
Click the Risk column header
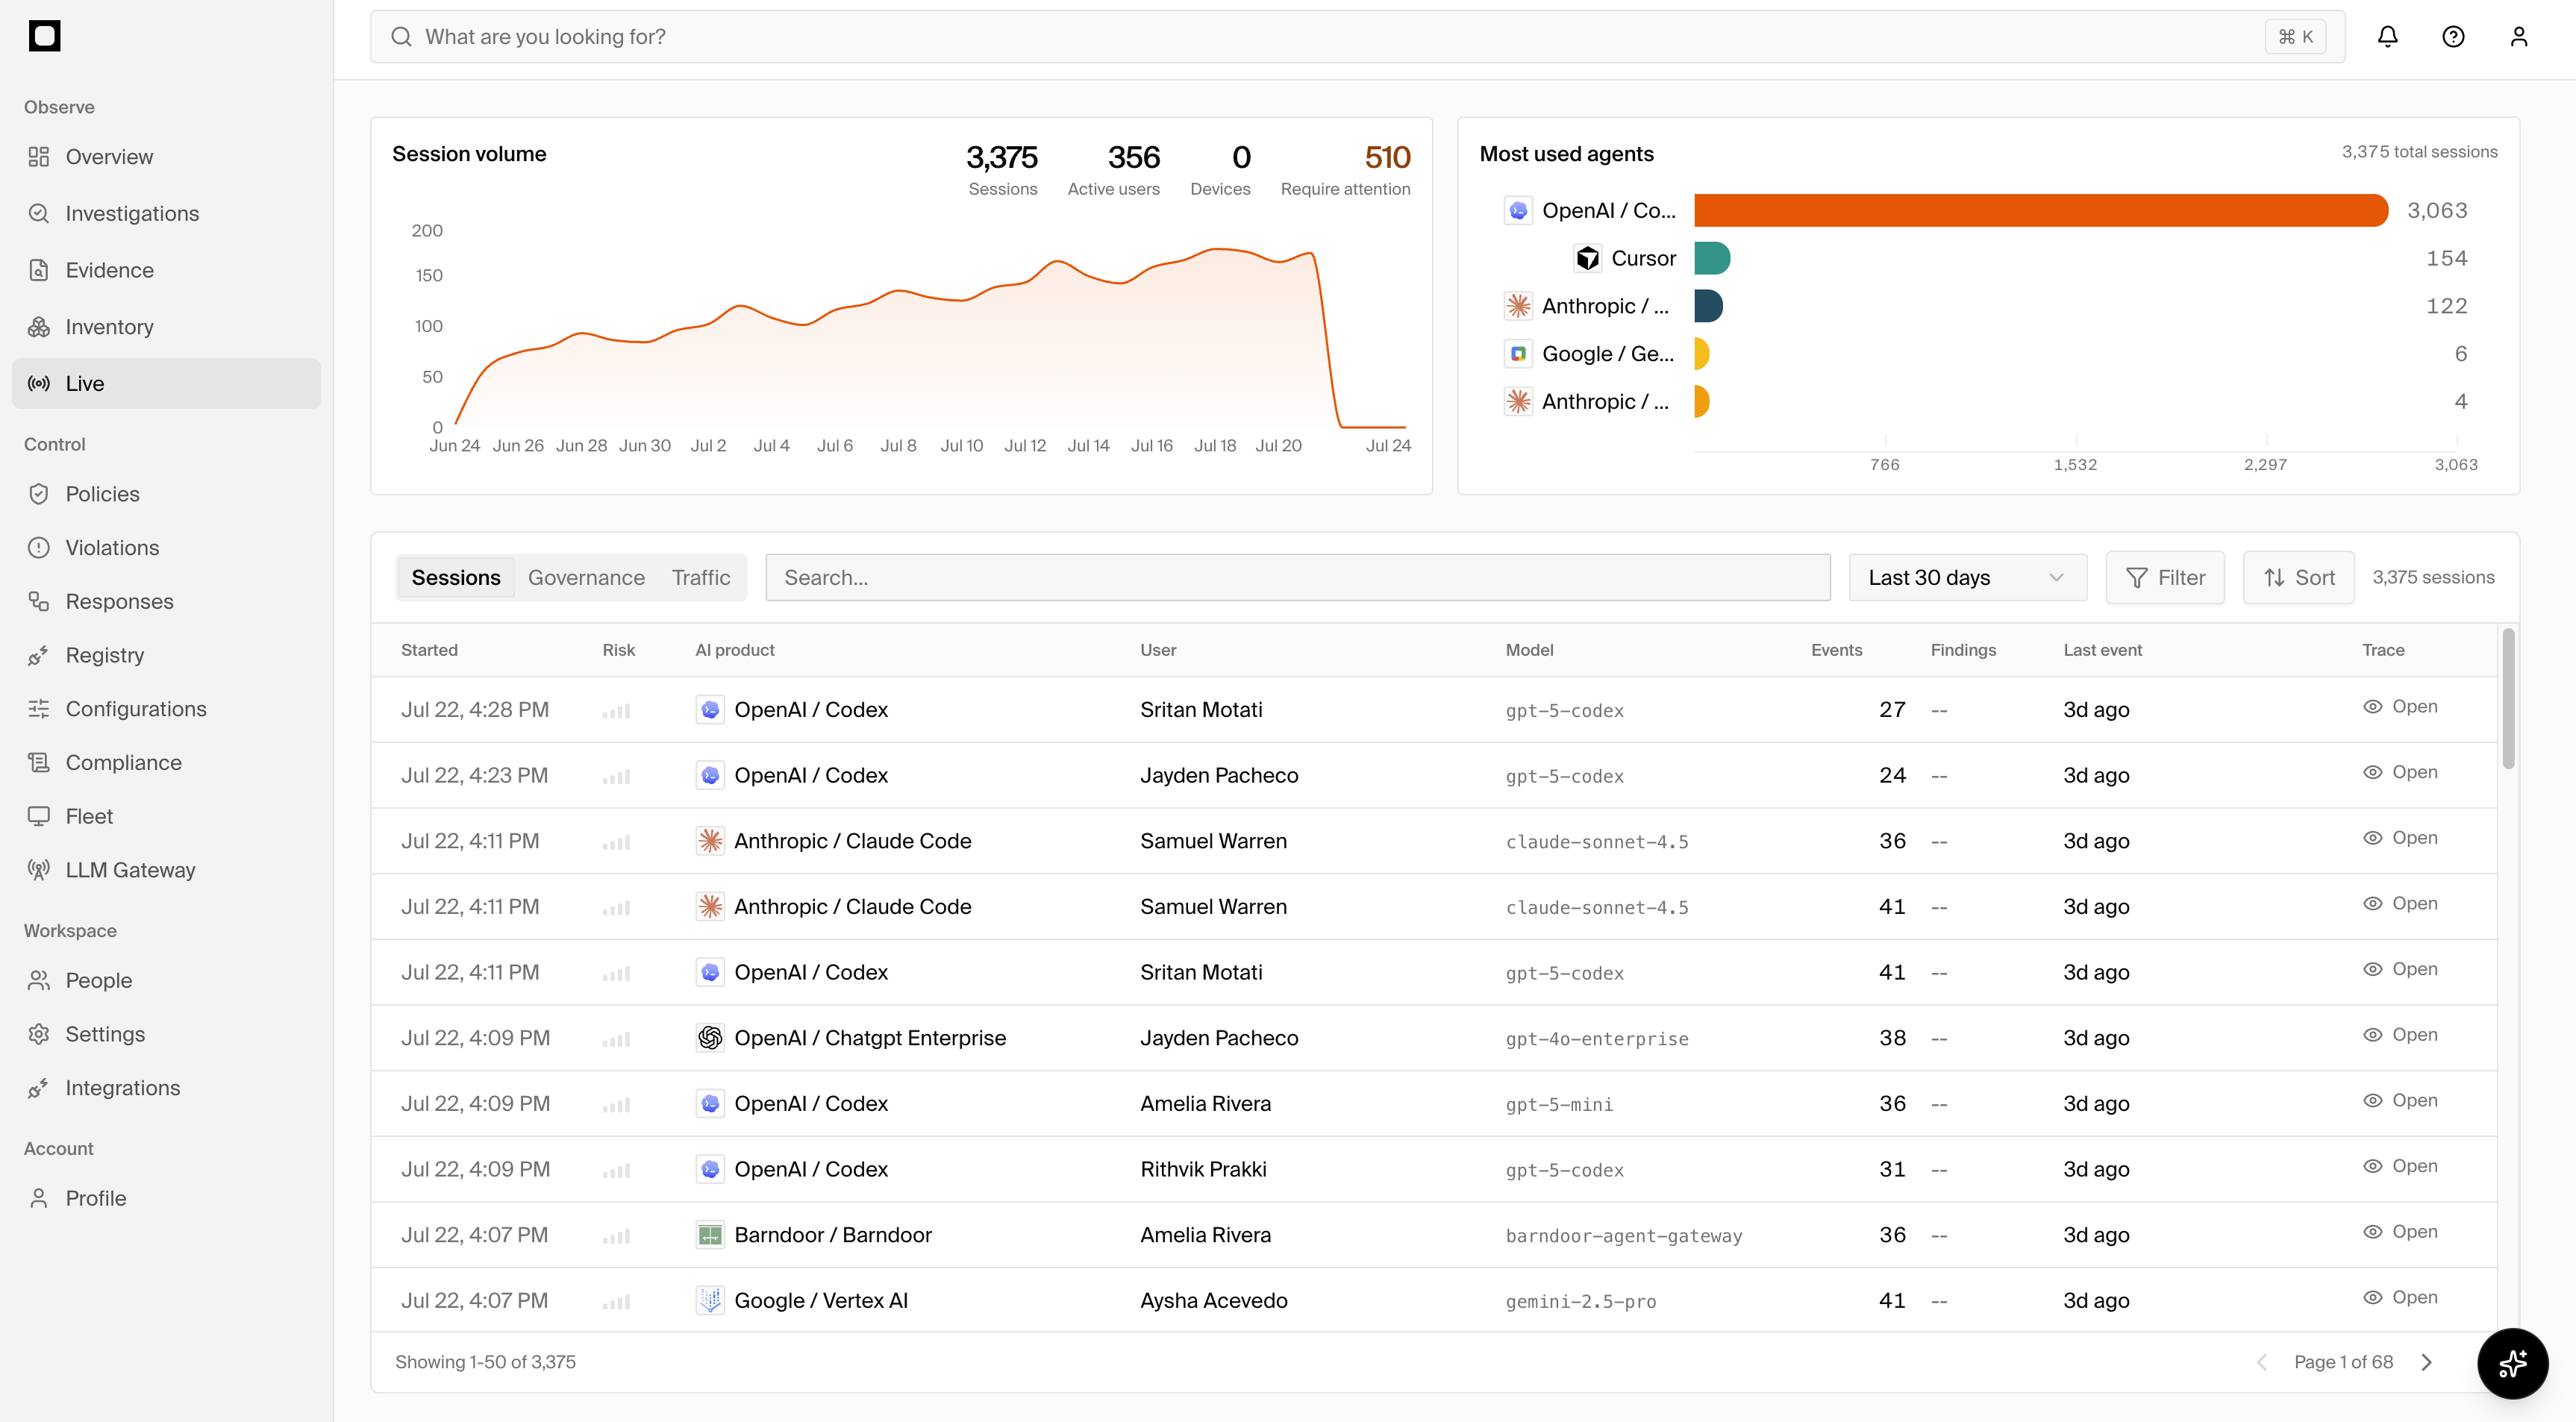[618, 650]
